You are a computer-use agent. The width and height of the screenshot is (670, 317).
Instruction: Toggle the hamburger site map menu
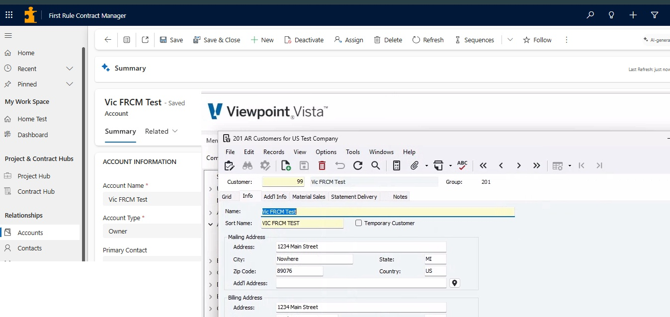click(8, 35)
